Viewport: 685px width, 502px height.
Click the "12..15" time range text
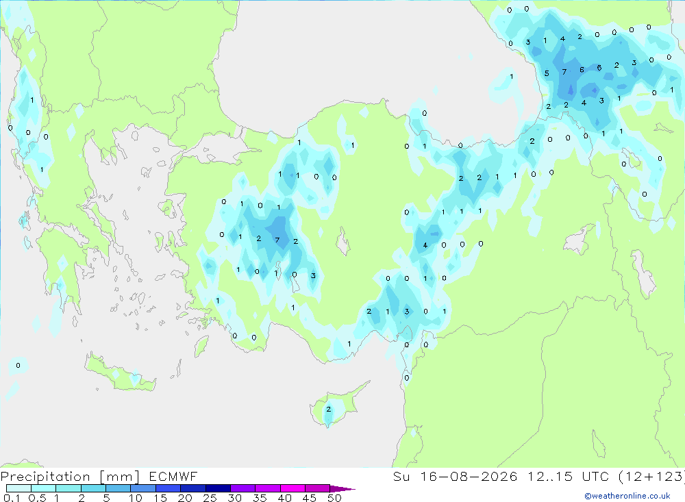click(x=550, y=476)
